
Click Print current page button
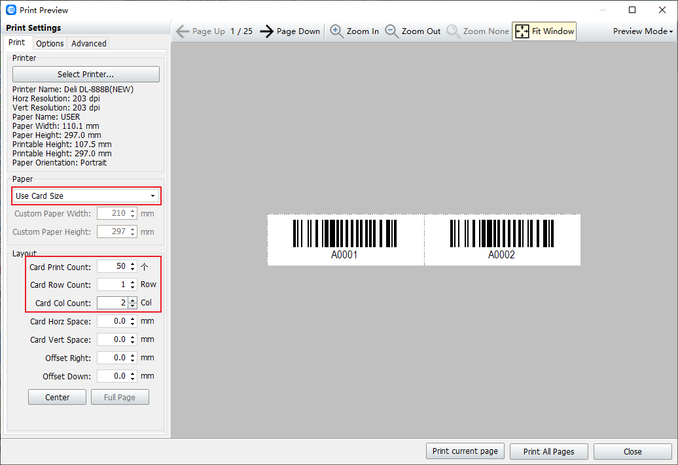(x=465, y=451)
